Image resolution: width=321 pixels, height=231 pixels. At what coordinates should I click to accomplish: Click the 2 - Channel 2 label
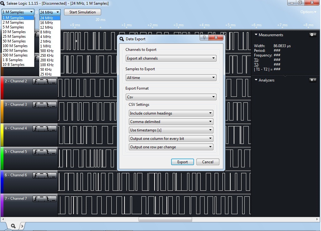click(16, 81)
